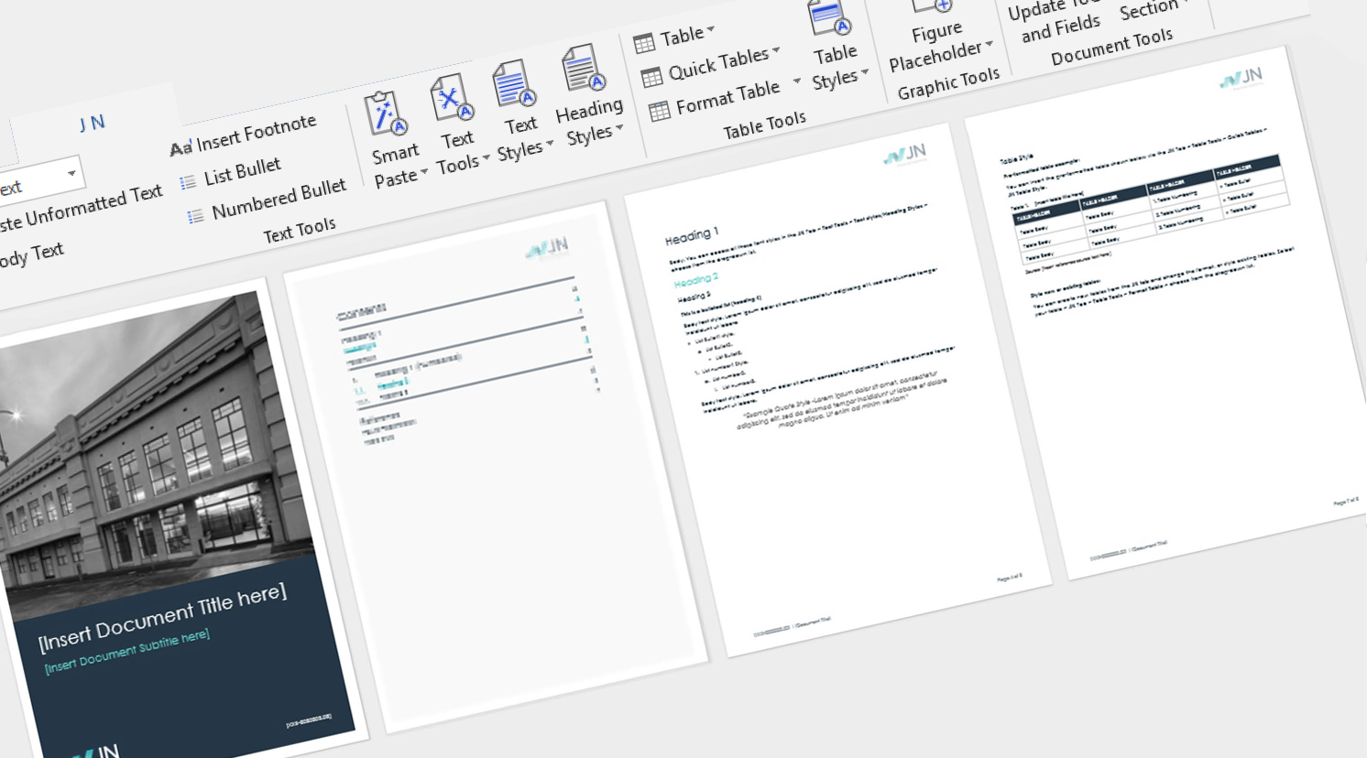Expand the Smart Paste dropdown arrow

(424, 172)
